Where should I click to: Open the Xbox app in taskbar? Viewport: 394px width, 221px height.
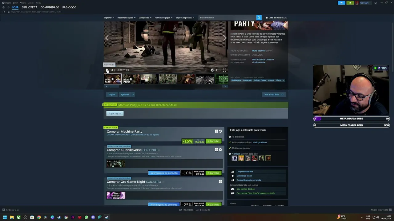pyautogui.click(x=18, y=217)
